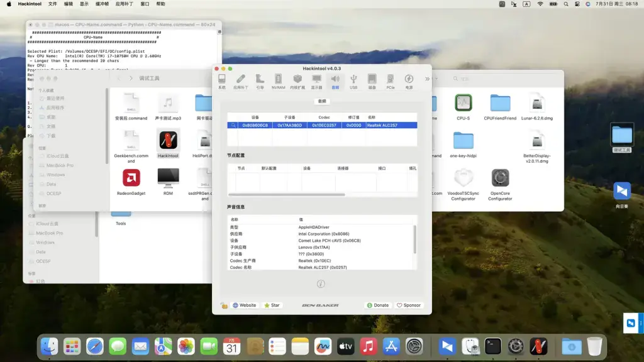Open the 文件 menu in the menu bar
This screenshot has height=362, width=644.
click(53, 4)
